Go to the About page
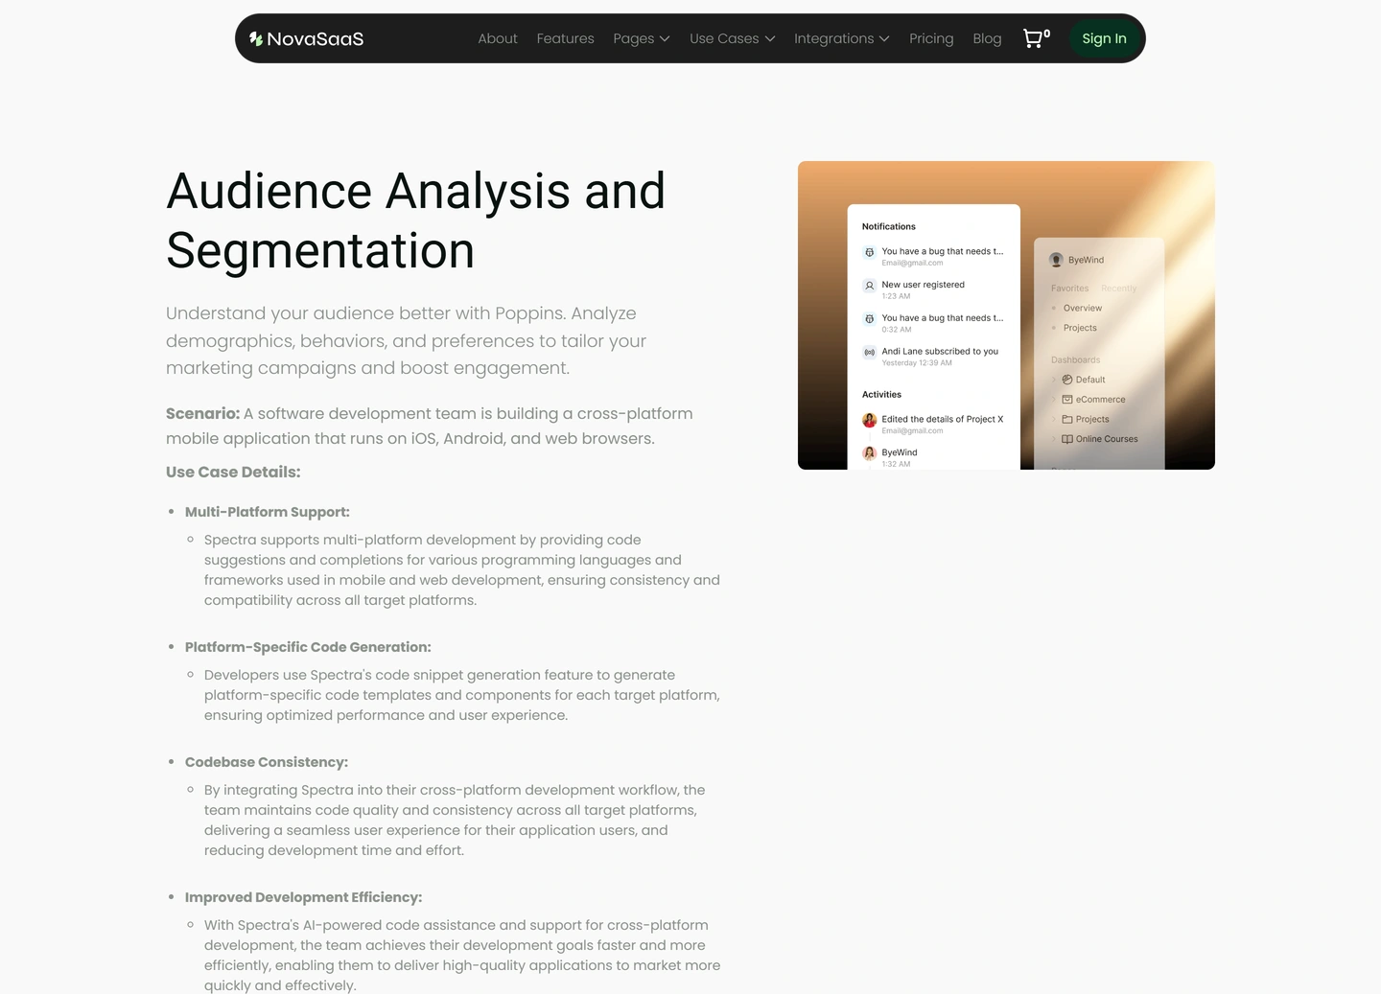 498,38
